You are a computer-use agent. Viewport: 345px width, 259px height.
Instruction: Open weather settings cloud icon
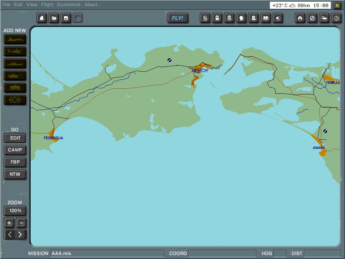(x=324, y=18)
